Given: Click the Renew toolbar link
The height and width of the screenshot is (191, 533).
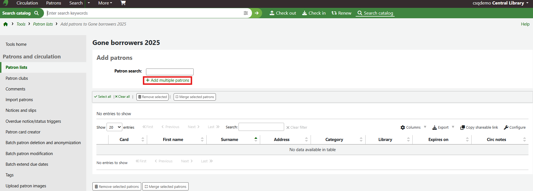Looking at the screenshot, I should 341,13.
